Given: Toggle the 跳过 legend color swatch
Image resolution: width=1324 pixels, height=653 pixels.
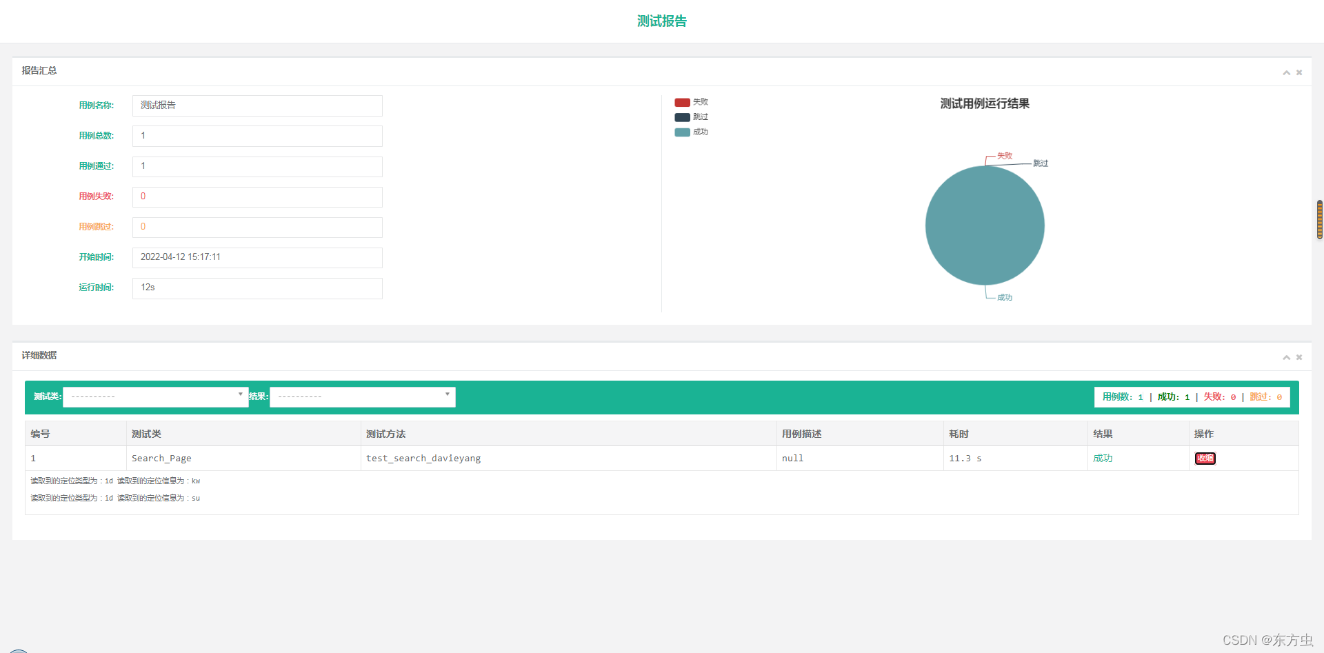Looking at the screenshot, I should (682, 117).
